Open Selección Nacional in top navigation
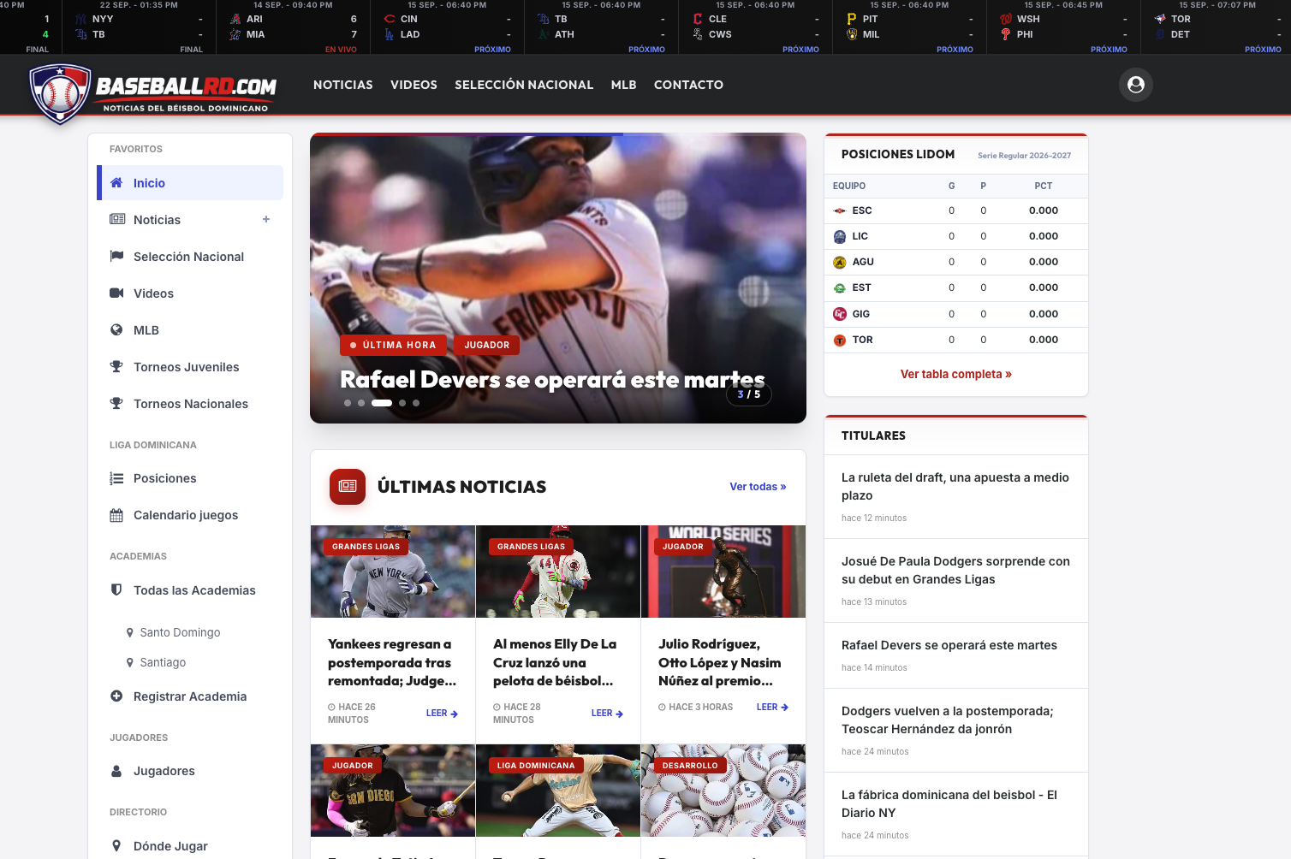The width and height of the screenshot is (1291, 859). click(x=524, y=85)
